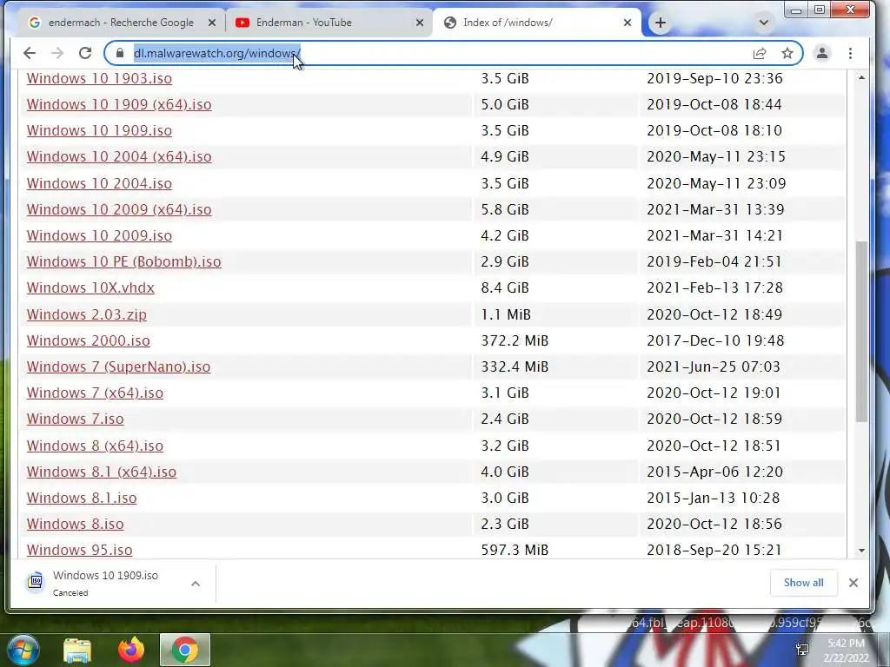Click scrollbar down arrow of page
Screen dimensions: 890x667
861,550
